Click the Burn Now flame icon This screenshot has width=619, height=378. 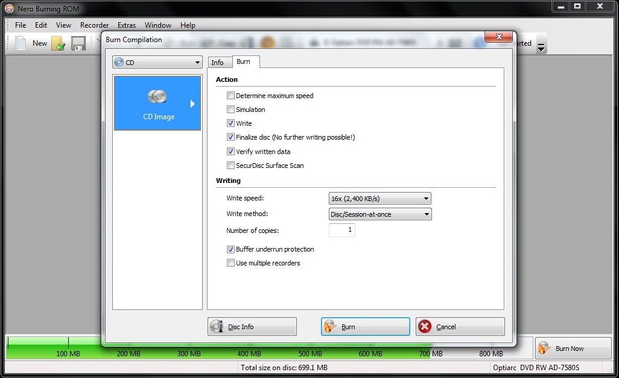[x=544, y=348]
